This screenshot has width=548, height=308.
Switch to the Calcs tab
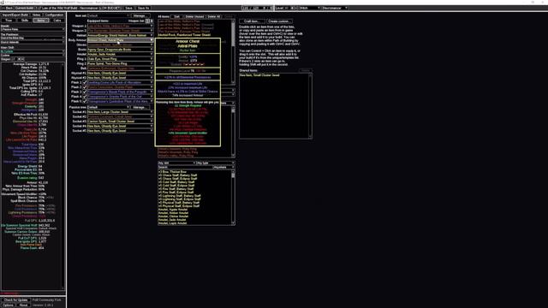pyautogui.click(x=57, y=21)
